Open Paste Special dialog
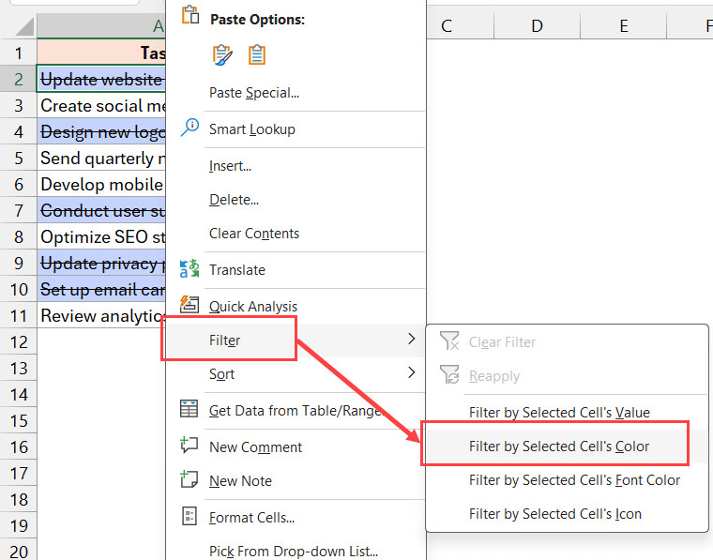The height and width of the screenshot is (560, 713). click(253, 93)
